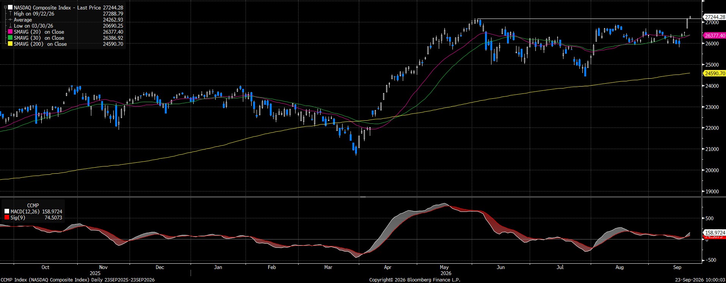Viewport: 726px width, 283px height.
Task: Click the magenta SMAVG (20) color swatch
Action: (x=10, y=32)
